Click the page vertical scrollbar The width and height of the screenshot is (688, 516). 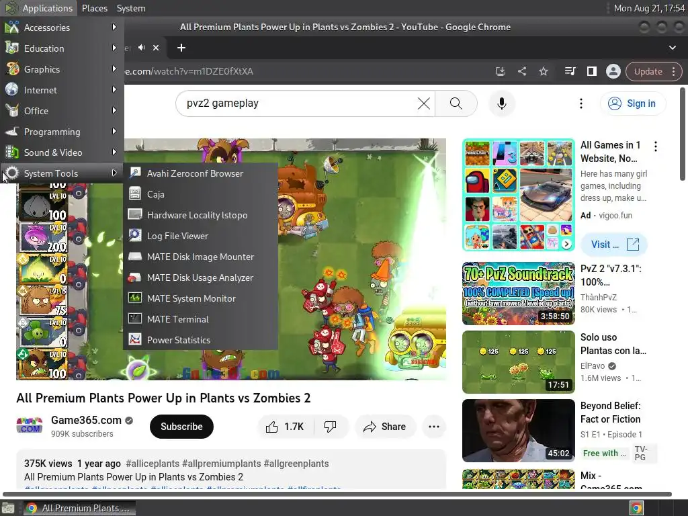683,134
